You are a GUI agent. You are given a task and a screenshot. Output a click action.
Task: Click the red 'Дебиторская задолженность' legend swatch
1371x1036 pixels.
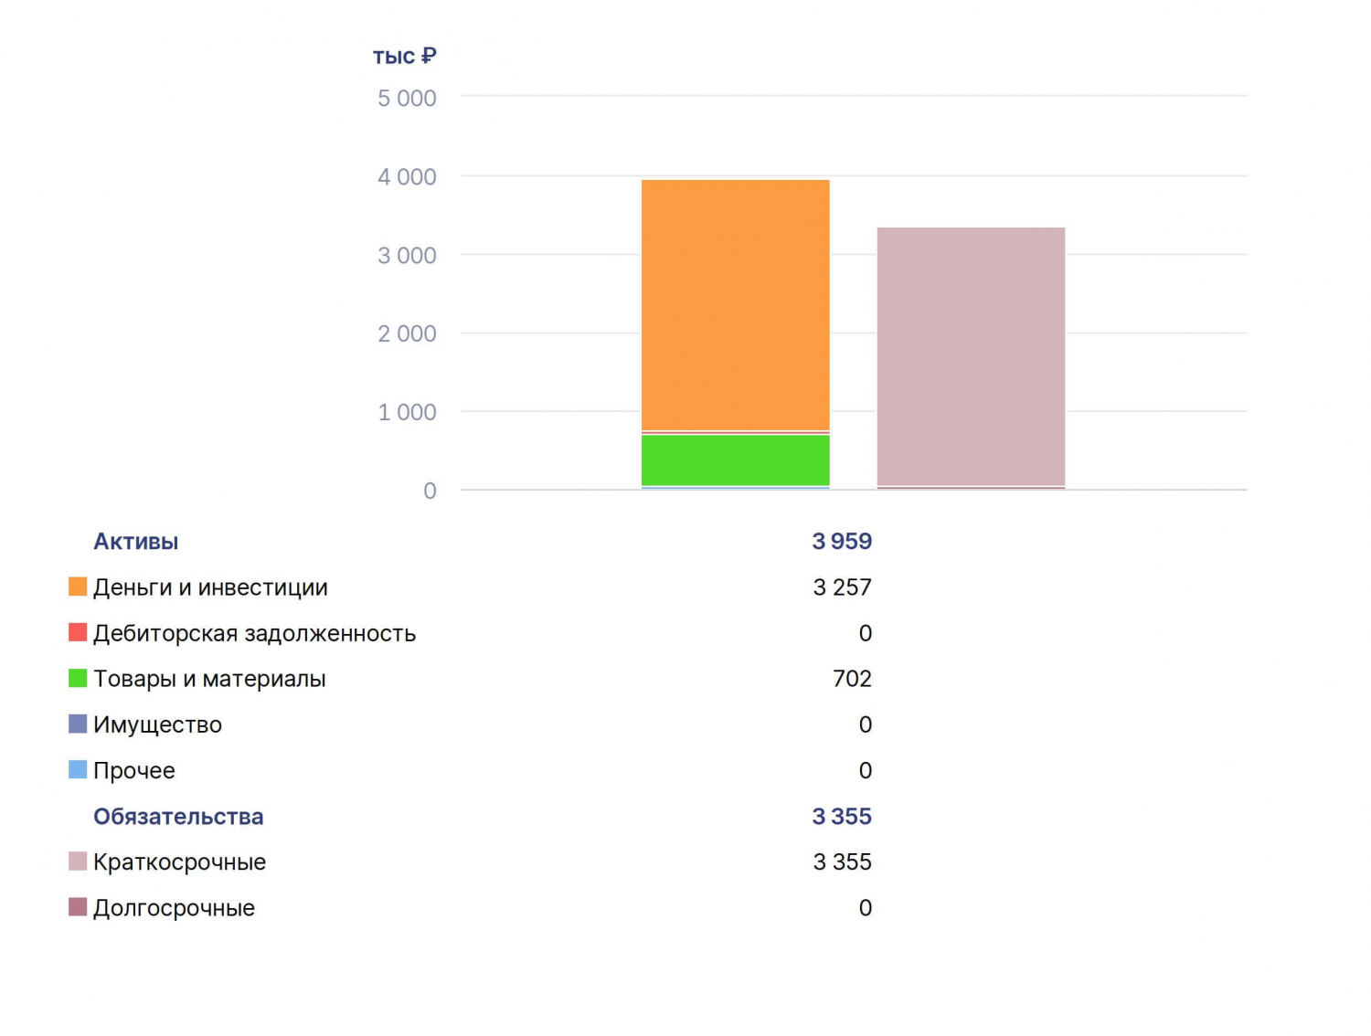pyautogui.click(x=78, y=632)
